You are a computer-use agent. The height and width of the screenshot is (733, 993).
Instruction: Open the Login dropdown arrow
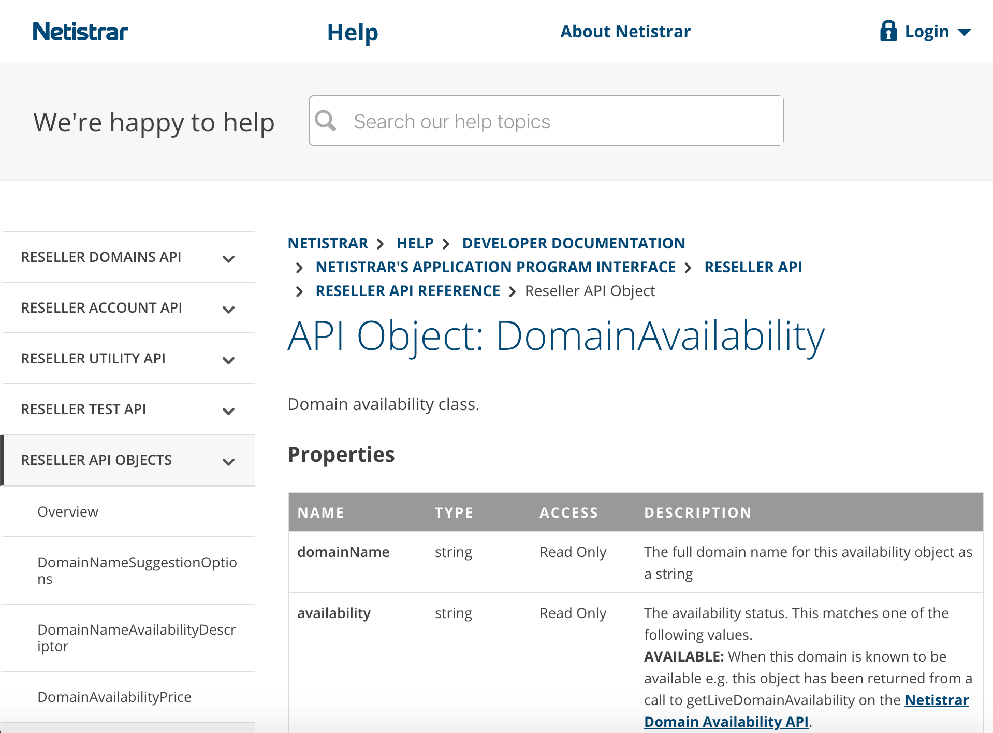tap(964, 32)
